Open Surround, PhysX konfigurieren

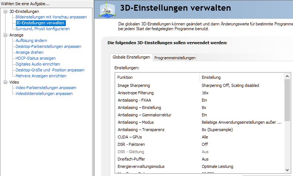[x=43, y=29]
